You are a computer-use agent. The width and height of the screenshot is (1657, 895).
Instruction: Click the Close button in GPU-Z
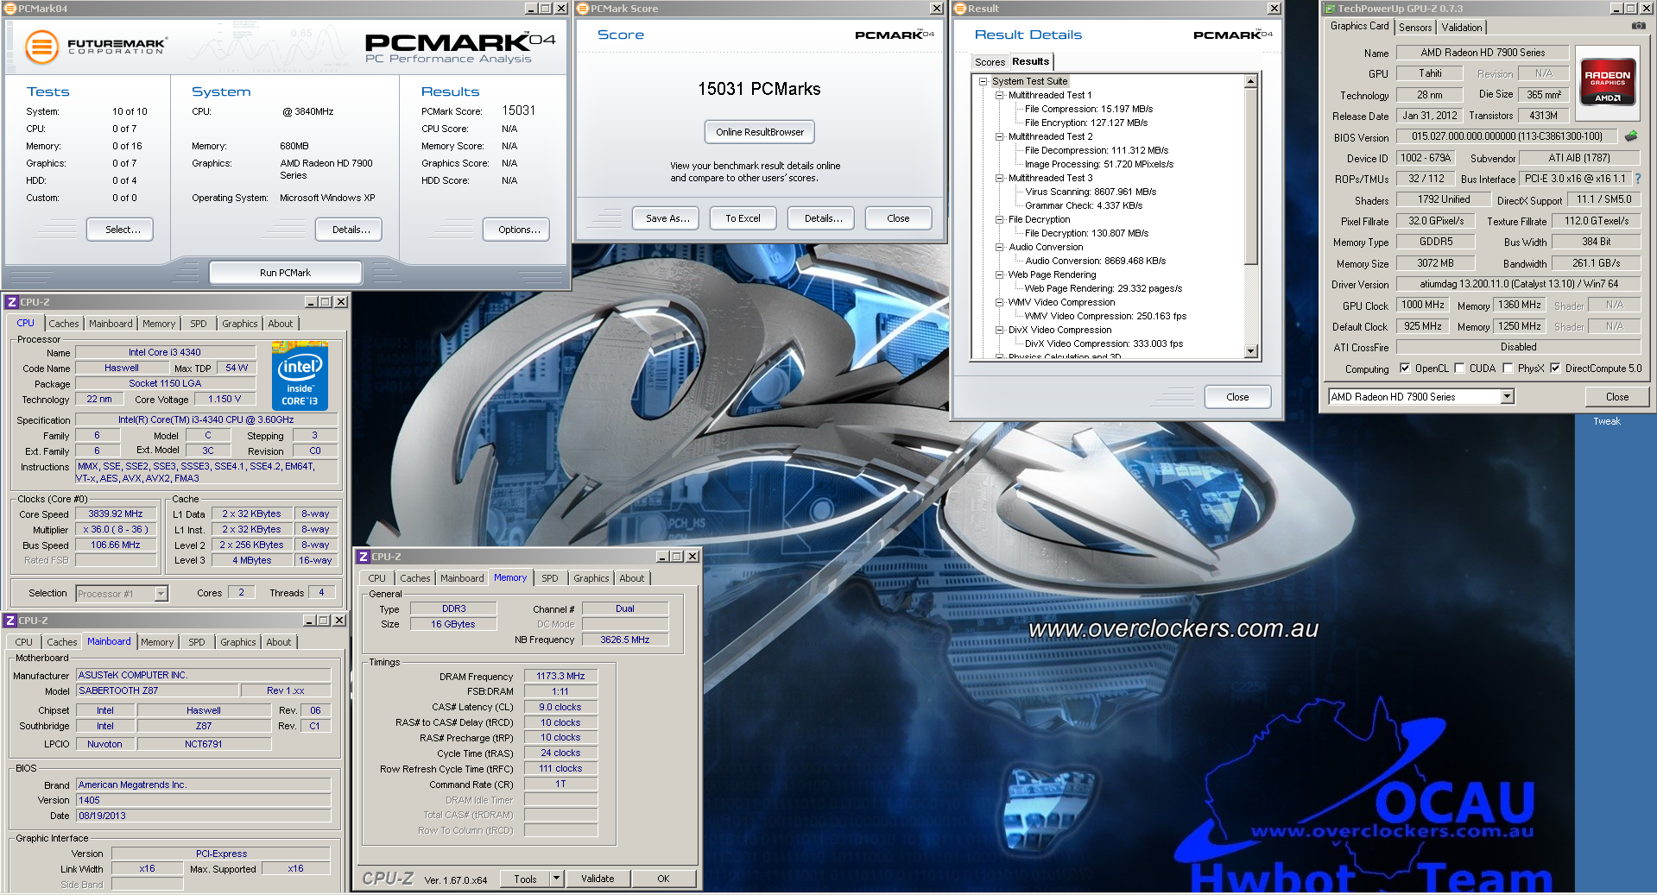[x=1617, y=397]
